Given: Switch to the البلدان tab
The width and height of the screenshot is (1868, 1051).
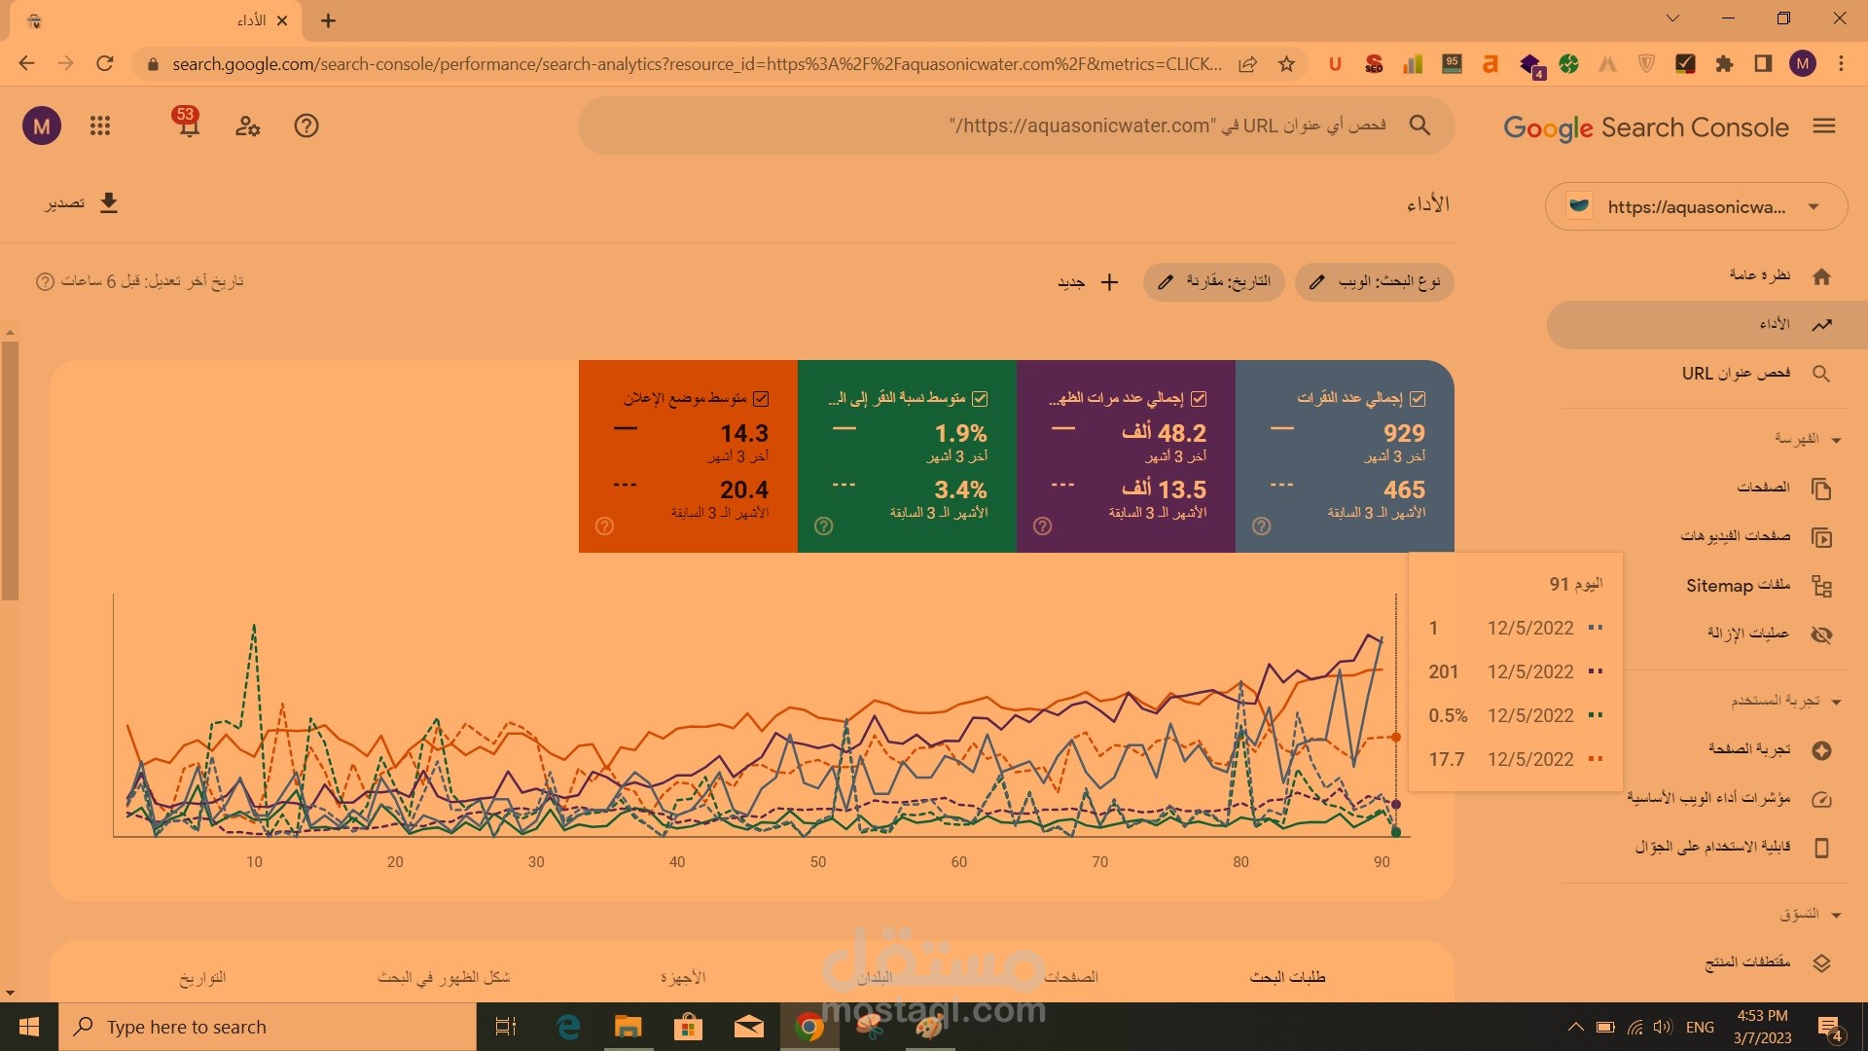Looking at the screenshot, I should tap(875, 977).
